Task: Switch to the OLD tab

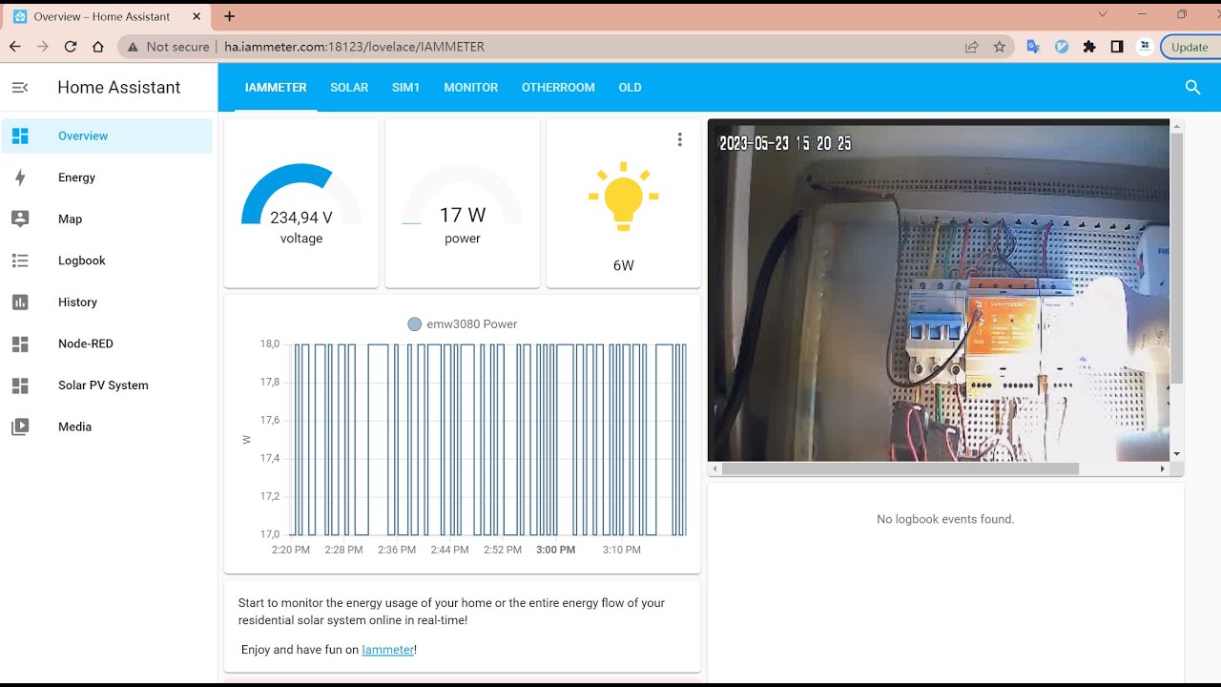Action: click(630, 87)
